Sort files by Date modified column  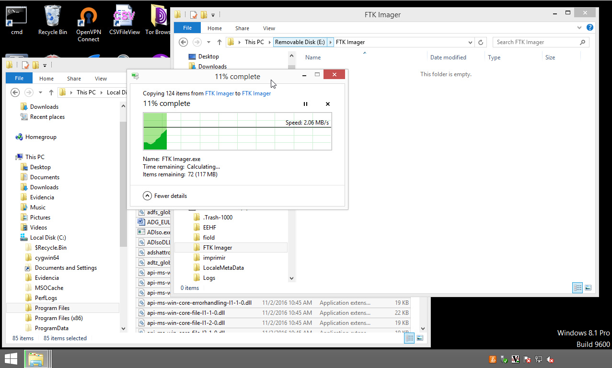pos(448,57)
